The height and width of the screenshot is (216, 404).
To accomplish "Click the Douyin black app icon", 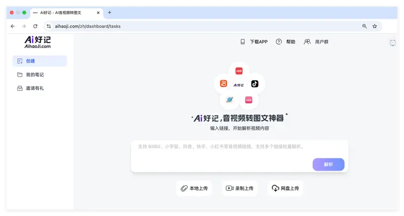I will point(255,84).
